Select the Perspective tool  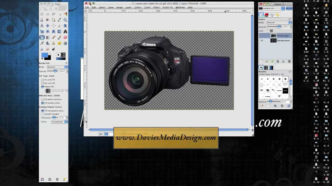tap(53, 32)
